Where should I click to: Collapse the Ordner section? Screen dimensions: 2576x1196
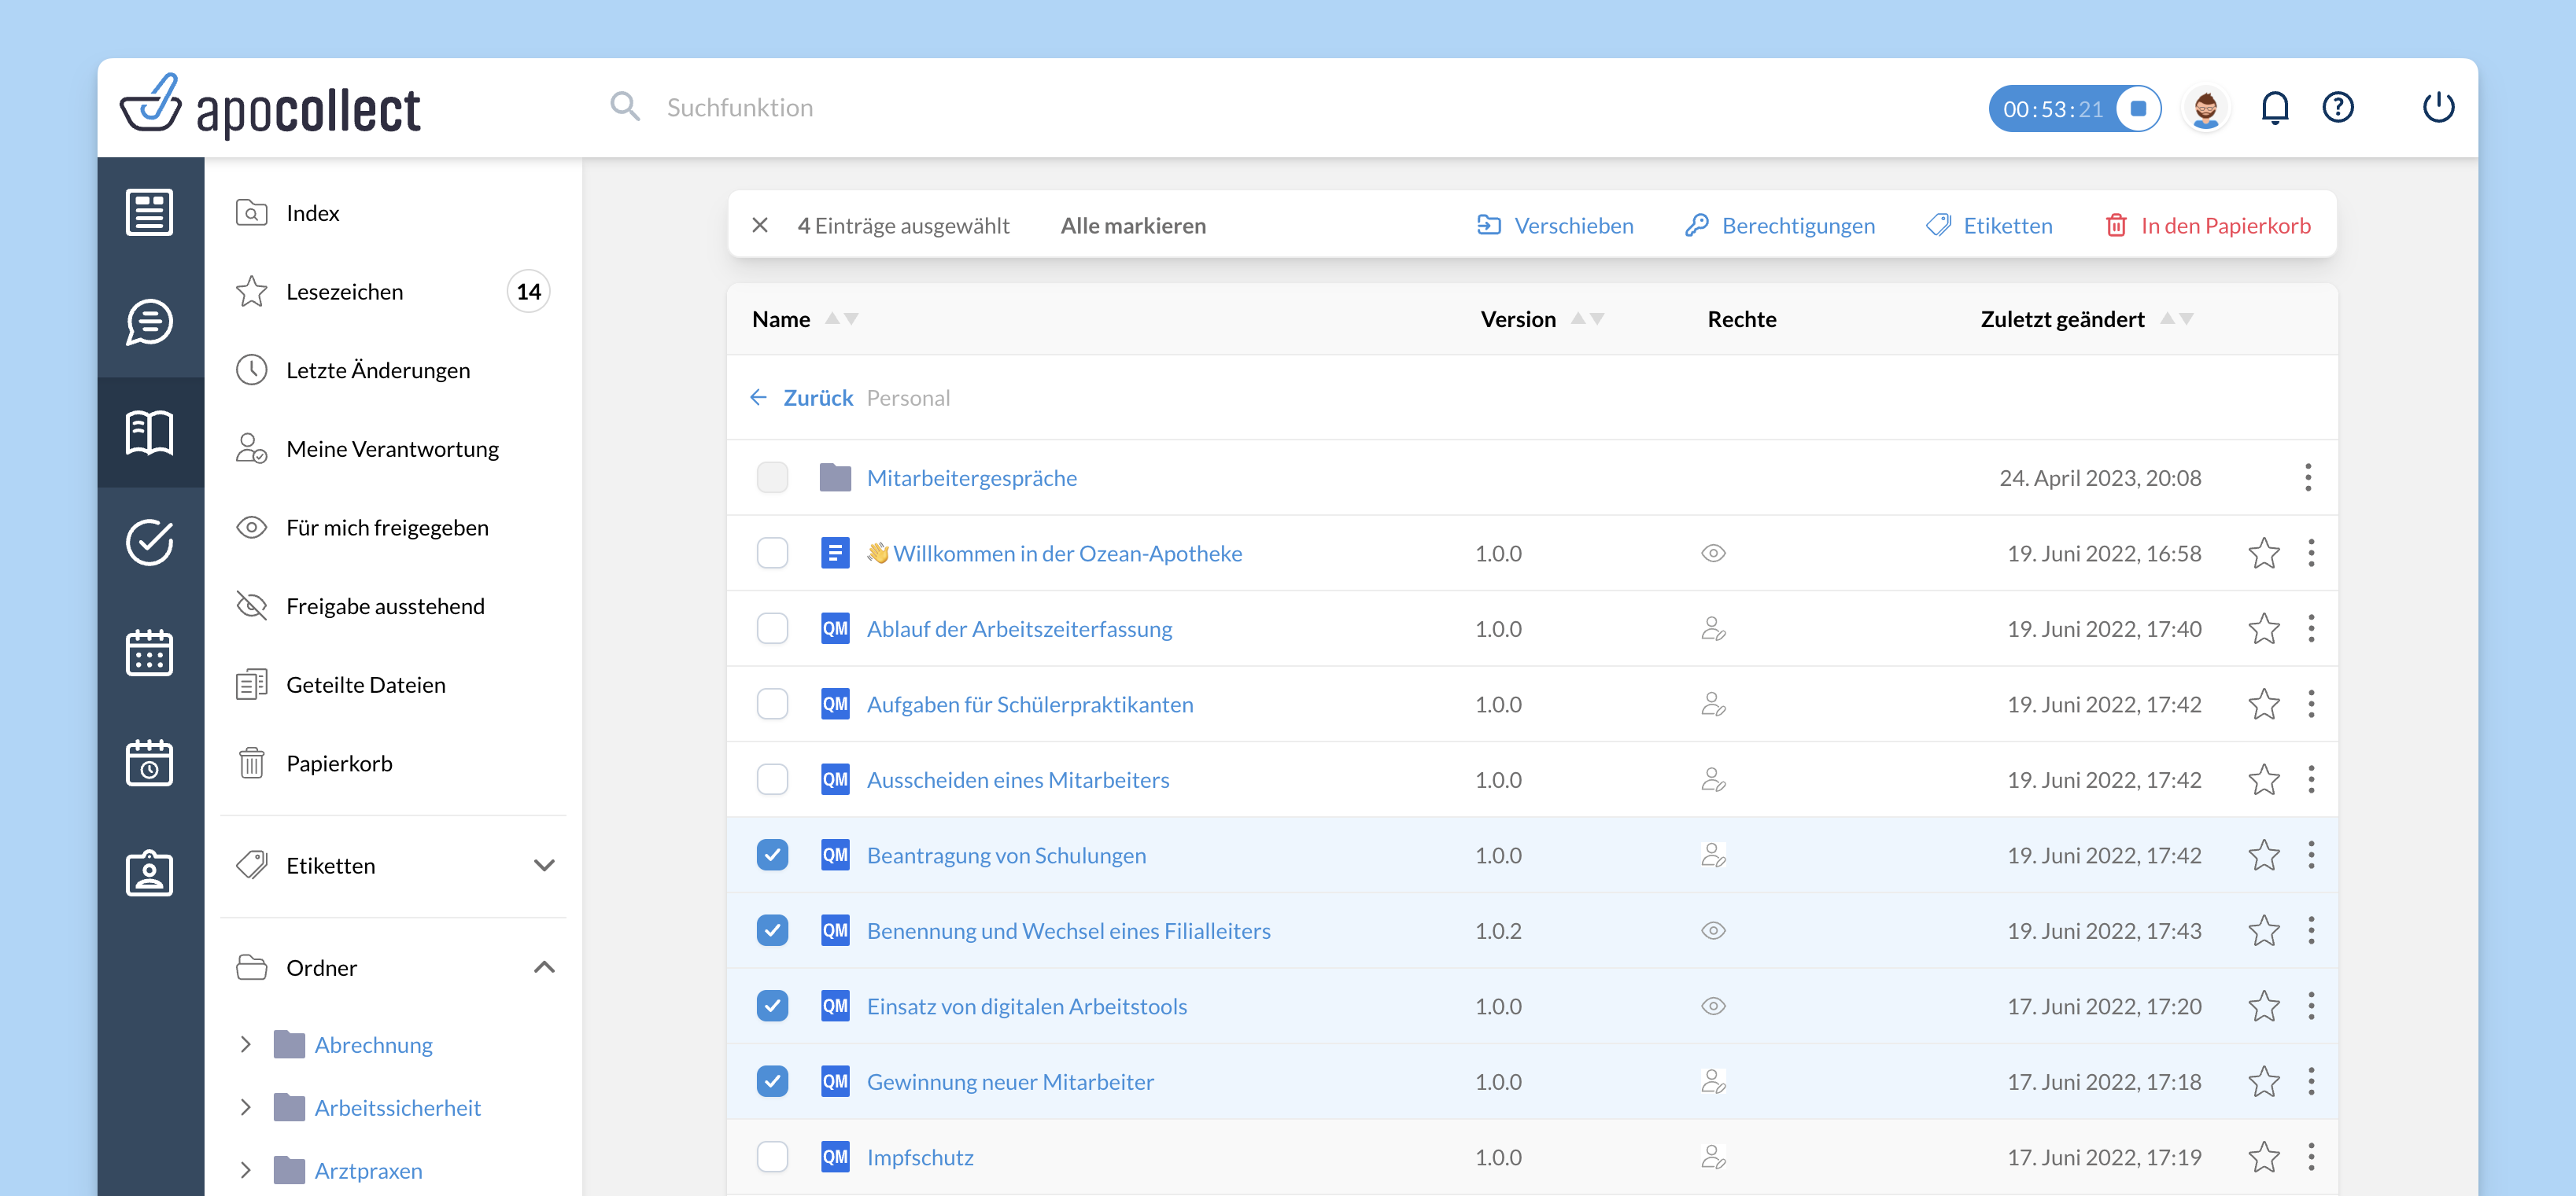[x=544, y=967]
